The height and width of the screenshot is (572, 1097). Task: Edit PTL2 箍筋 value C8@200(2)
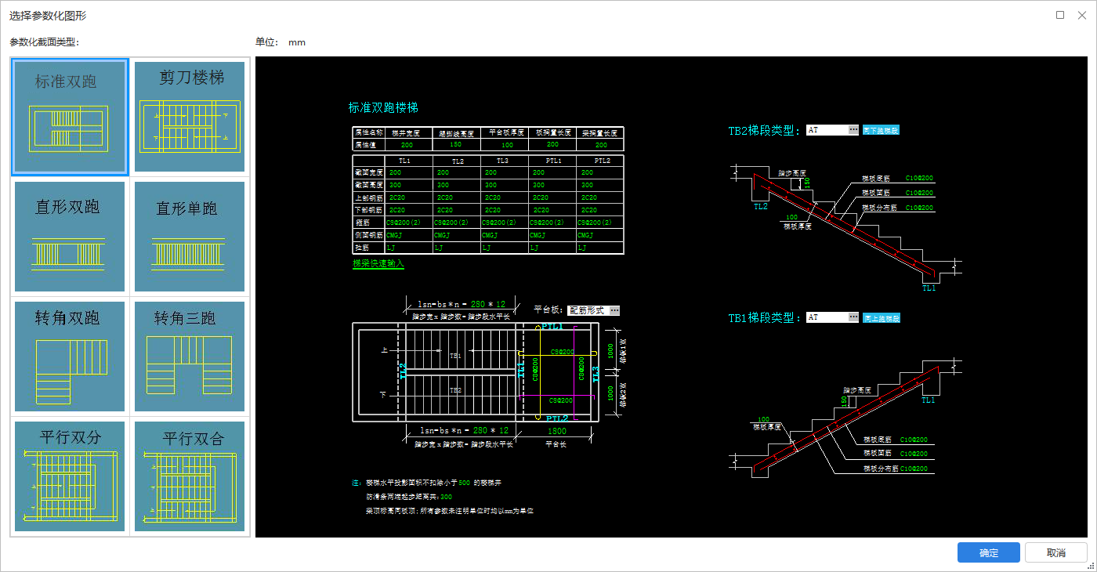click(x=595, y=223)
